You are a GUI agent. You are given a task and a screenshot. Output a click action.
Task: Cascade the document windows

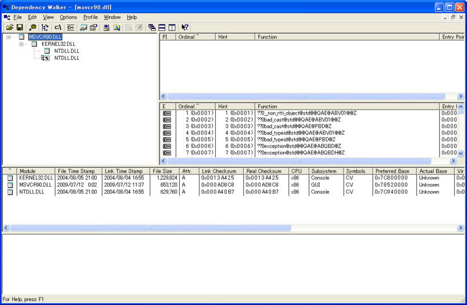pos(151,27)
